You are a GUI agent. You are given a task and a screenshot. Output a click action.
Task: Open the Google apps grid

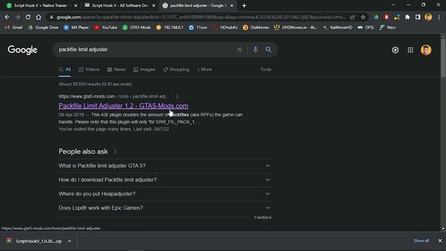(410, 50)
